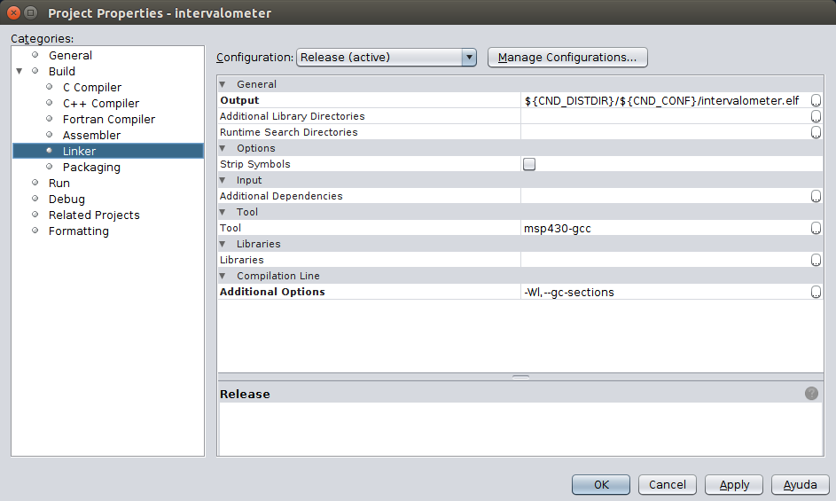Open the editor button for Libraries row
Screen dimensions: 836x501
[816, 261]
